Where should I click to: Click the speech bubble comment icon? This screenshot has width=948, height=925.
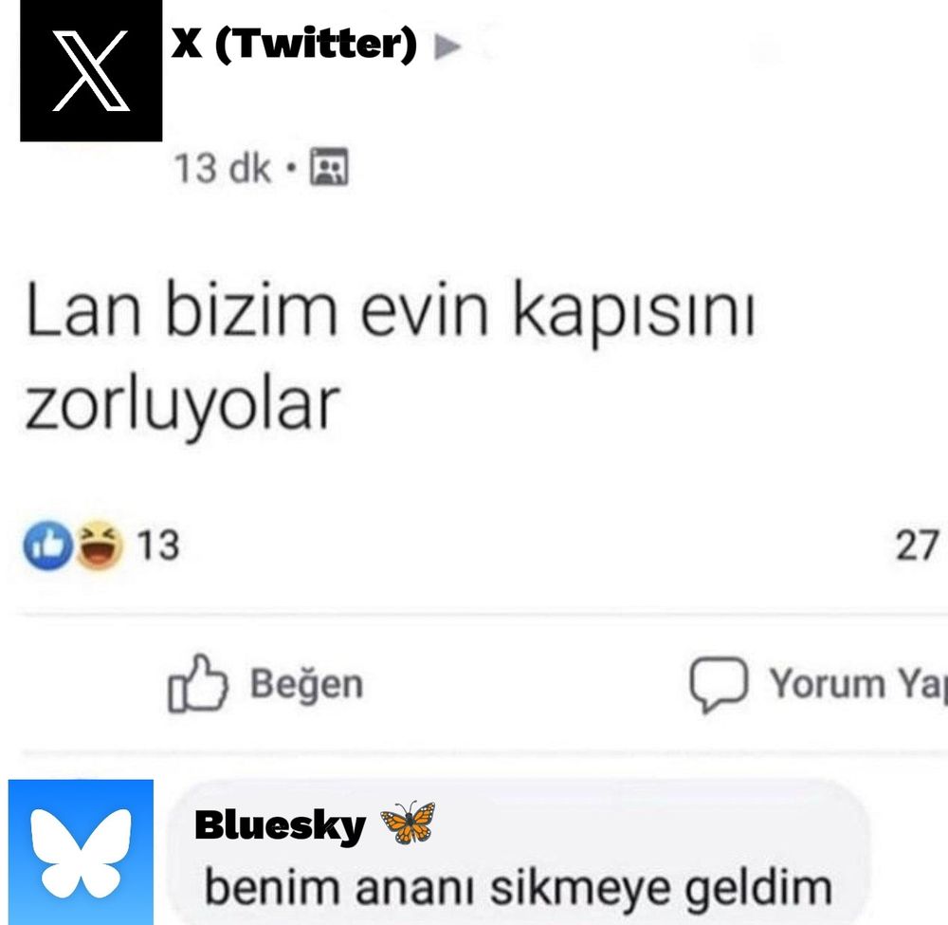point(719,684)
